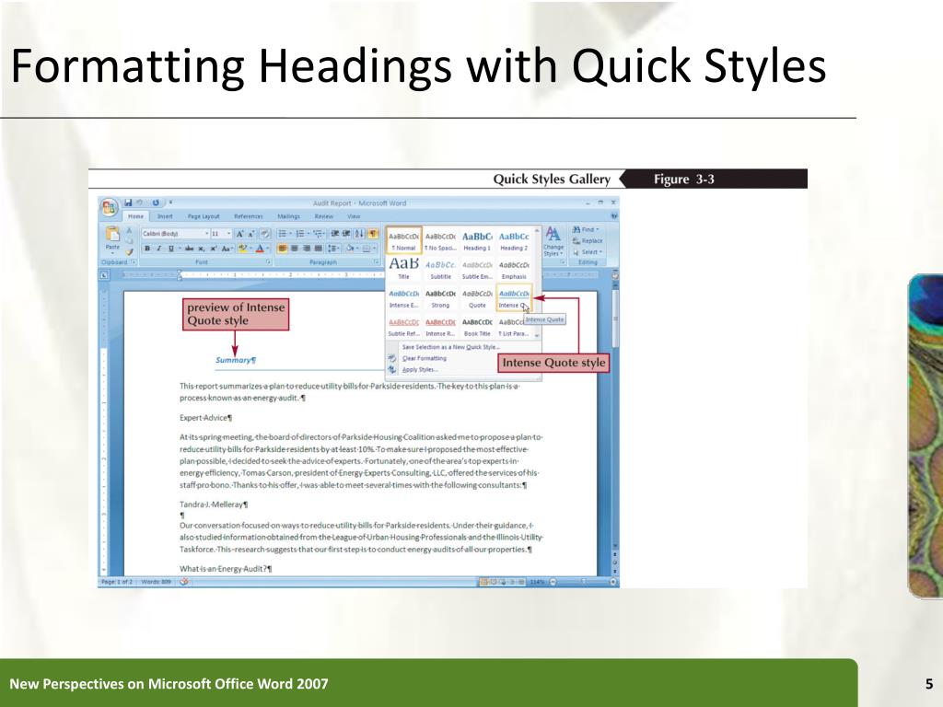This screenshot has height=707, width=943.
Task: Click the Zoom In plus button
Action: click(x=612, y=582)
